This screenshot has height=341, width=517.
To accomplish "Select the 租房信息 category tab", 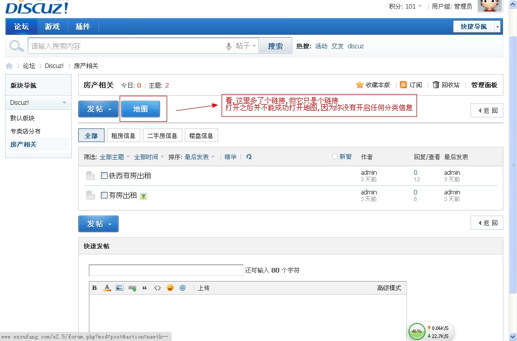I will (123, 135).
